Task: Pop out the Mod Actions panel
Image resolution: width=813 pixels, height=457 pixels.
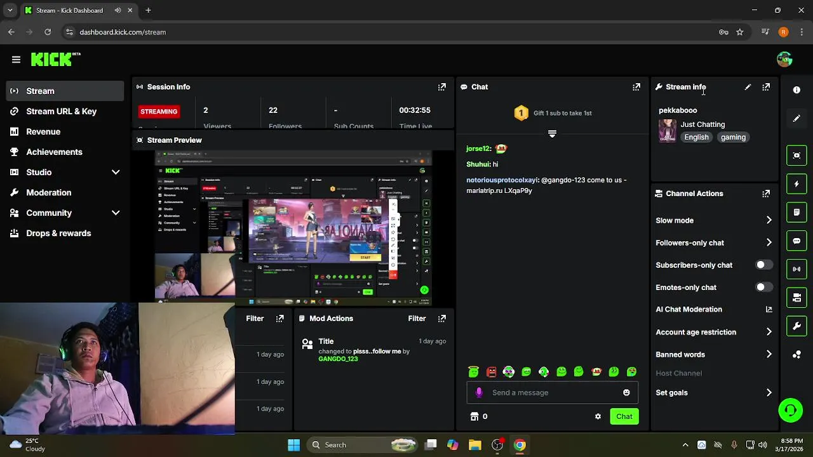Action: pyautogui.click(x=442, y=319)
